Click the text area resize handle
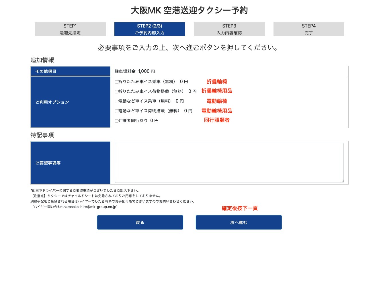The image size is (379, 286). pyautogui.click(x=342, y=181)
